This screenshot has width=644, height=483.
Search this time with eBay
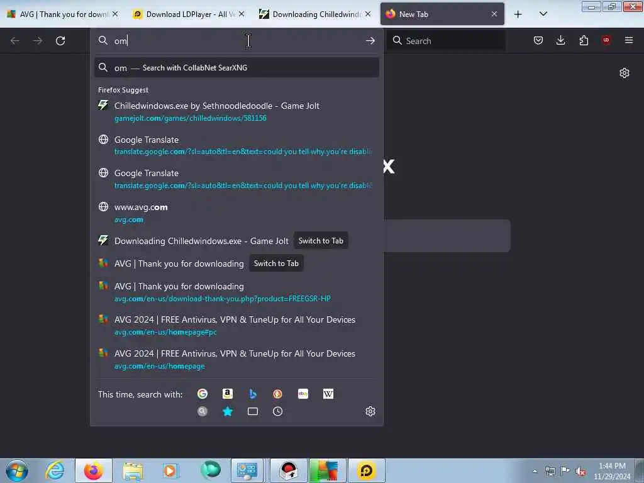[303, 394]
